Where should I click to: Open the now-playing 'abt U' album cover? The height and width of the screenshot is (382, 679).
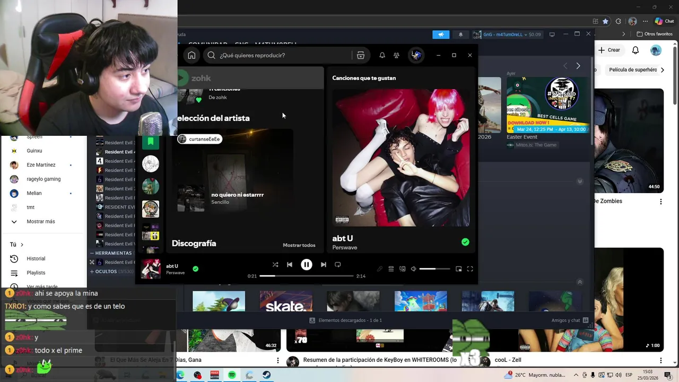(x=401, y=158)
